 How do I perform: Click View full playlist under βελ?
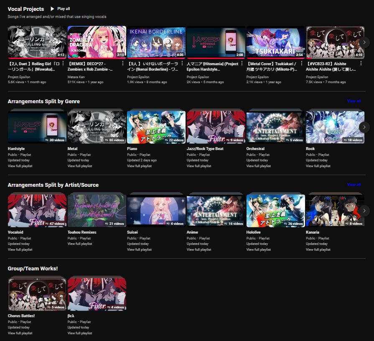[80, 333]
